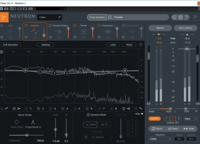
Task: Click the Neutrino Detail 50.0 field
Action: coord(179,139)
